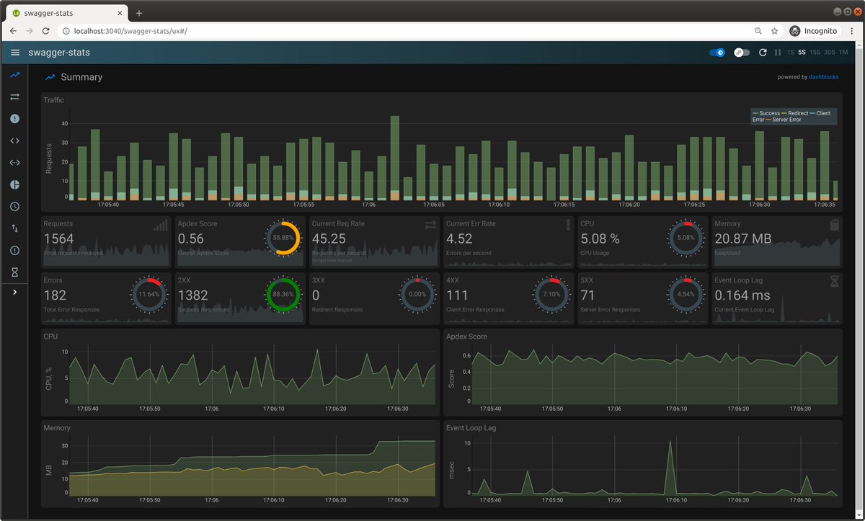Click the 4.52 errors per second value

pos(459,239)
